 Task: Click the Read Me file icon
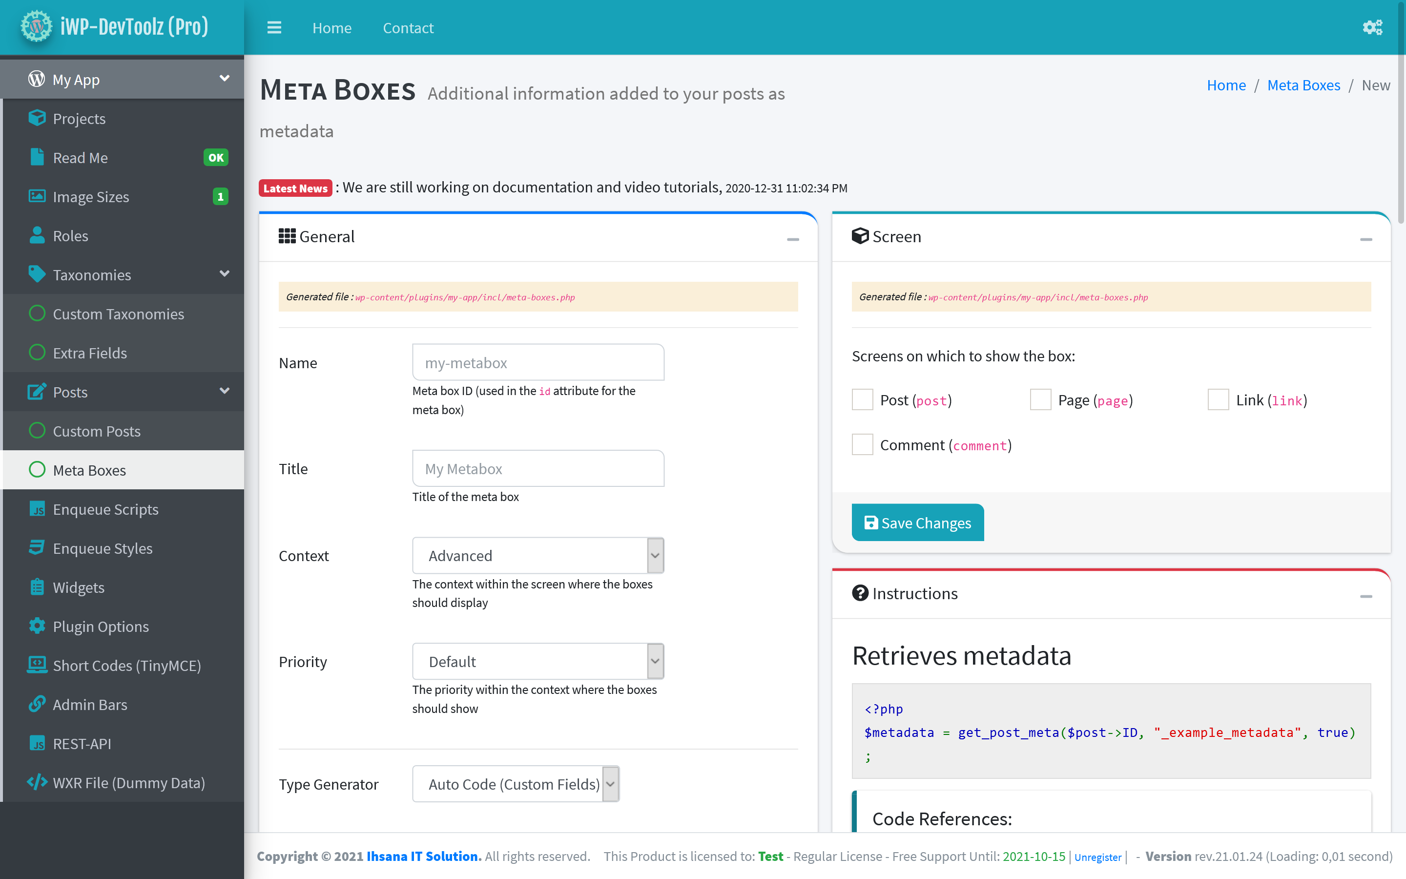pyautogui.click(x=37, y=157)
